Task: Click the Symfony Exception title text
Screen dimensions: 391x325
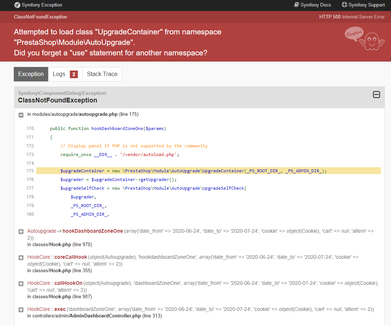Action: point(42,5)
